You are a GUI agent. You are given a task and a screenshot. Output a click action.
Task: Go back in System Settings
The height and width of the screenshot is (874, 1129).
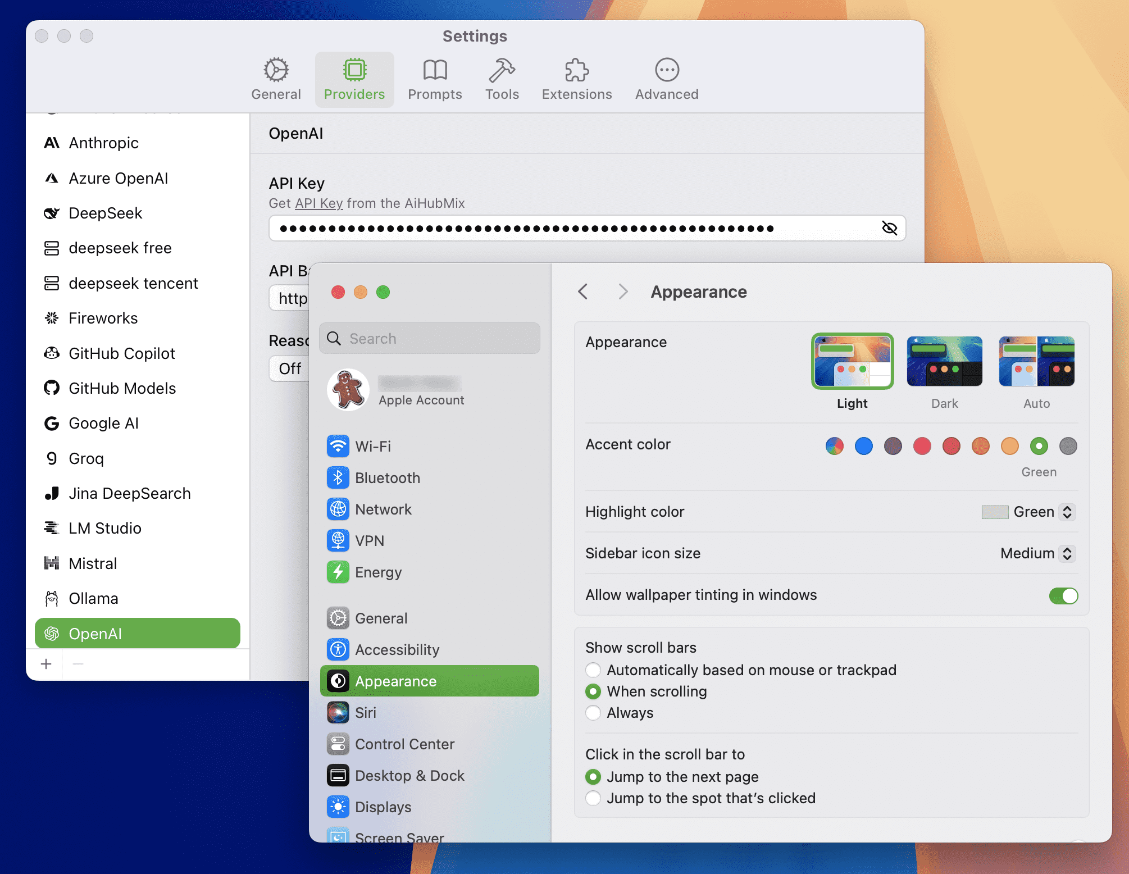click(x=583, y=292)
